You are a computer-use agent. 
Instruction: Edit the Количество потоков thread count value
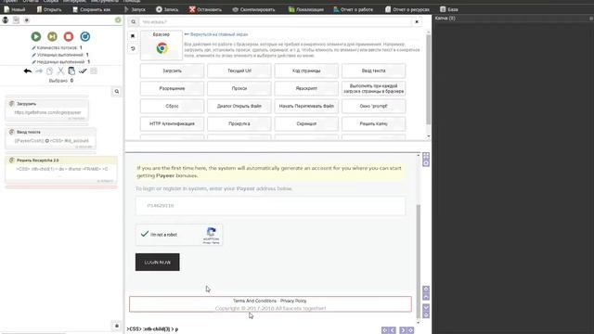pos(81,47)
